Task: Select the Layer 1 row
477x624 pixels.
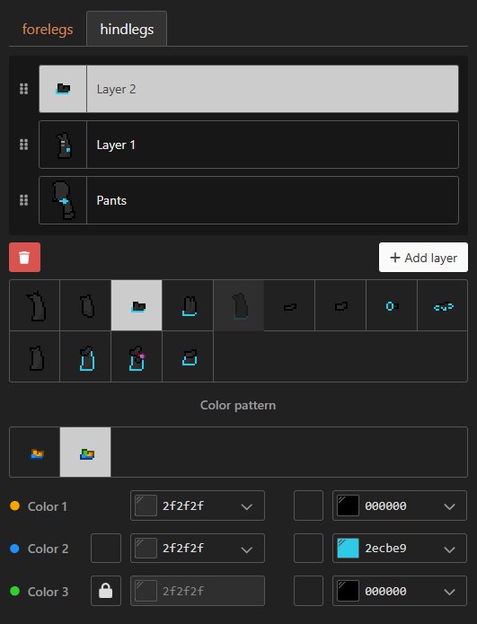Action: 249,145
